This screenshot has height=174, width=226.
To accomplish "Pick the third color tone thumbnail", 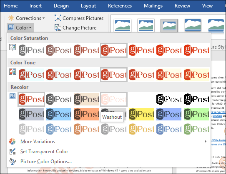I will [86, 75].
